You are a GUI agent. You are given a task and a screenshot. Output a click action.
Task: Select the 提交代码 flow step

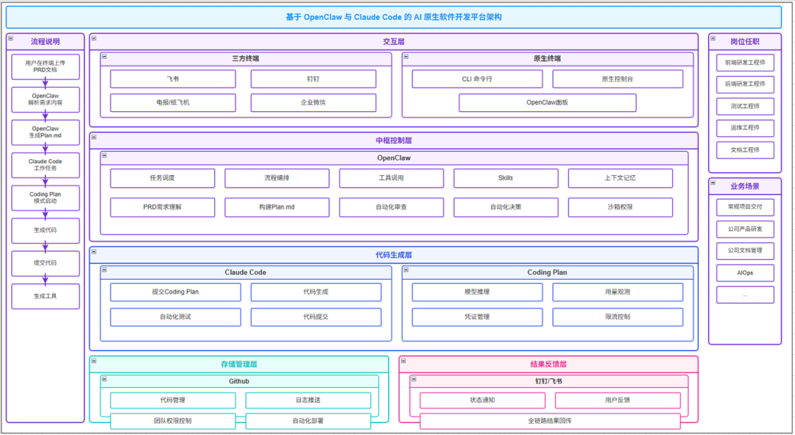[45, 263]
